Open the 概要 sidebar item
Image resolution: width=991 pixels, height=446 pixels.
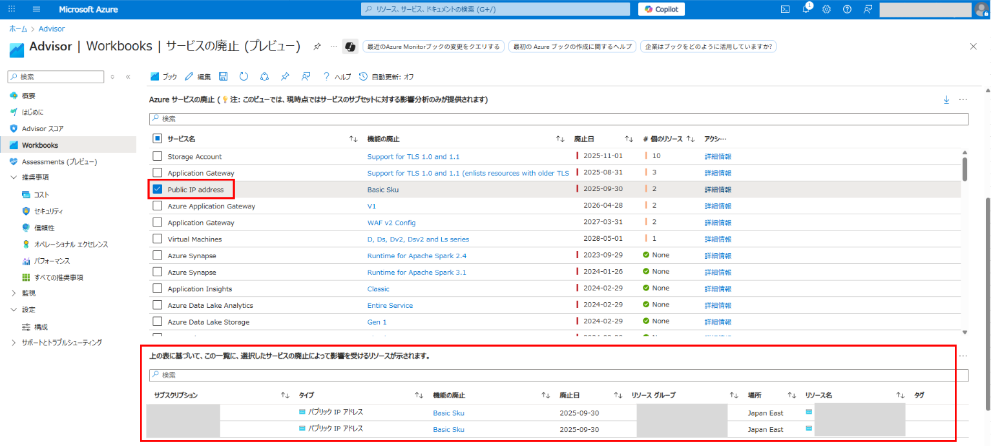point(28,95)
